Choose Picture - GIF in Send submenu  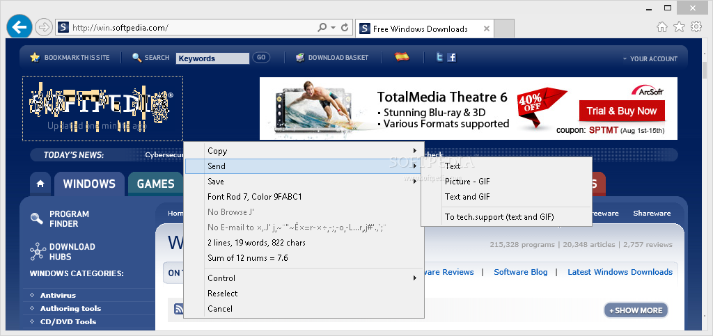[506, 181]
